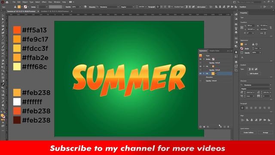Open the Window menu

coord(57,2)
